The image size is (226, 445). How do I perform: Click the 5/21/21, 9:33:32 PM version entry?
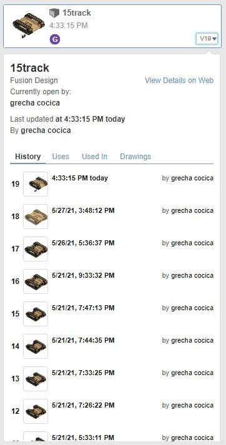pyautogui.click(x=83, y=275)
